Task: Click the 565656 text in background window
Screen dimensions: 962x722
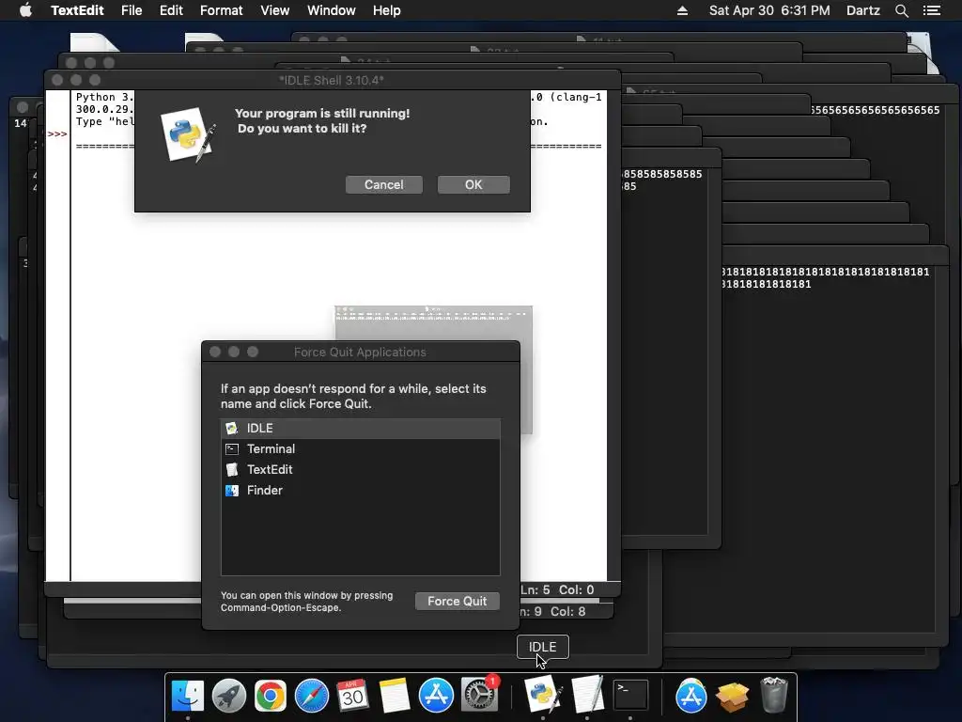Action: 875,110
